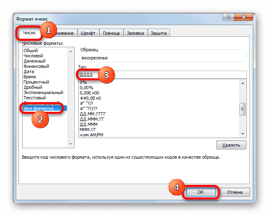269x216 pixels.
Task: Choose the Денежный format
Action: click(34, 61)
